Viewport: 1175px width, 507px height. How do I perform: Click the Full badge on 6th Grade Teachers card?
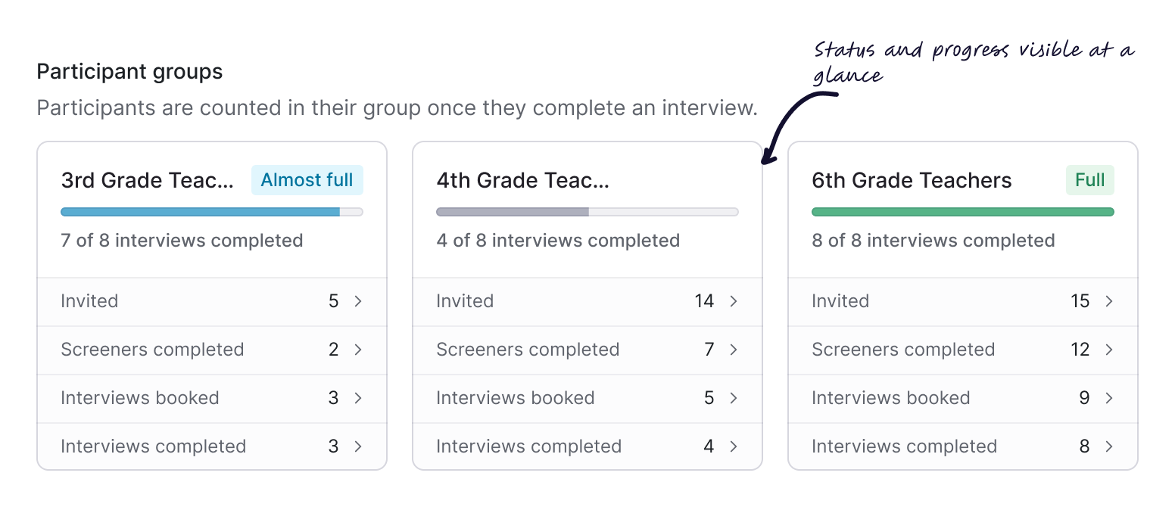1090,180
